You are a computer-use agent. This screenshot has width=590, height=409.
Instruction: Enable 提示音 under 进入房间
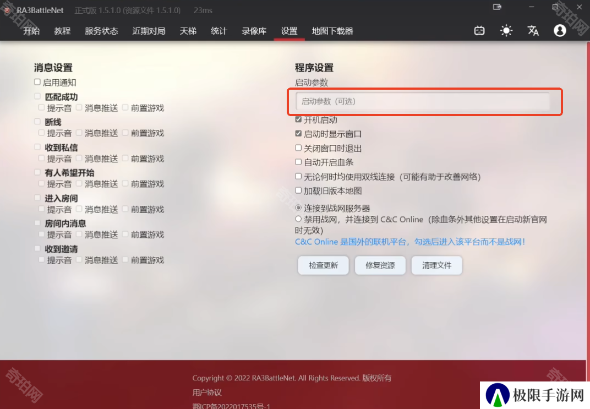coord(41,209)
